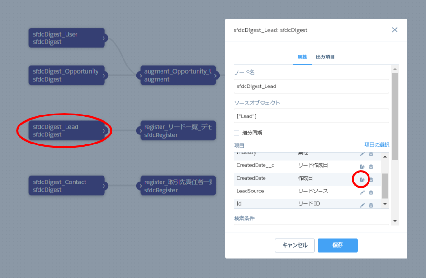426x278 pixels.
Task: Expand the sfdcDigest_Opportunity node arrow
Action: point(104,75)
